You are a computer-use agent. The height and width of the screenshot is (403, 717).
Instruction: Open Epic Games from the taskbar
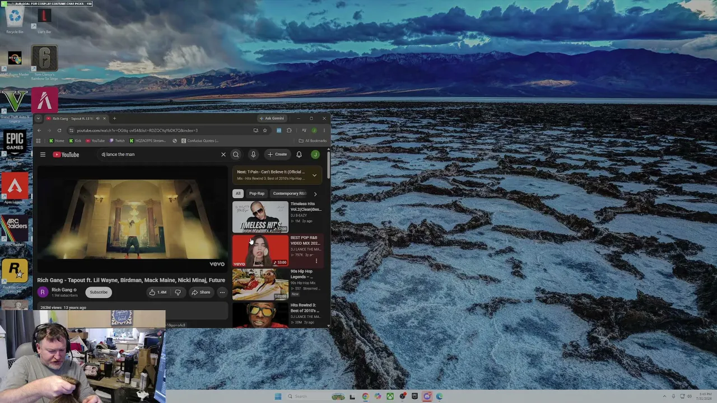point(415,396)
